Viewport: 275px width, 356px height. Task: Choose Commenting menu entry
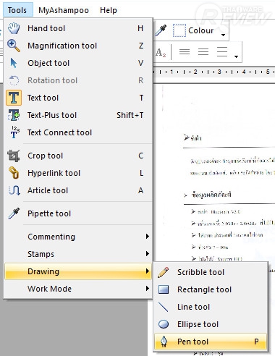pyautogui.click(x=78, y=237)
